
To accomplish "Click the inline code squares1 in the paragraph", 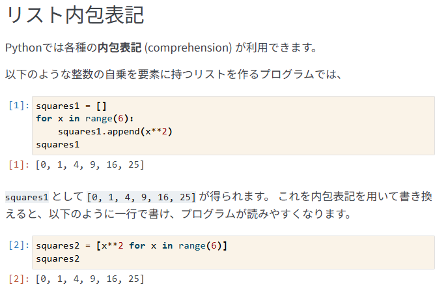I will [x=27, y=197].
